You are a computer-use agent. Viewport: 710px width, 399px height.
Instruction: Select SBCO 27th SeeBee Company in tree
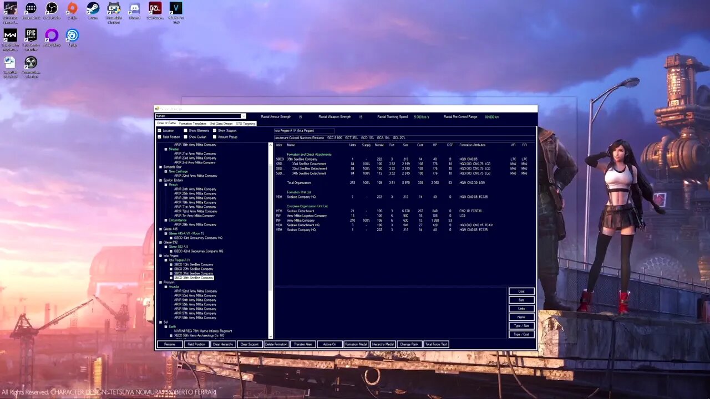[x=194, y=269]
